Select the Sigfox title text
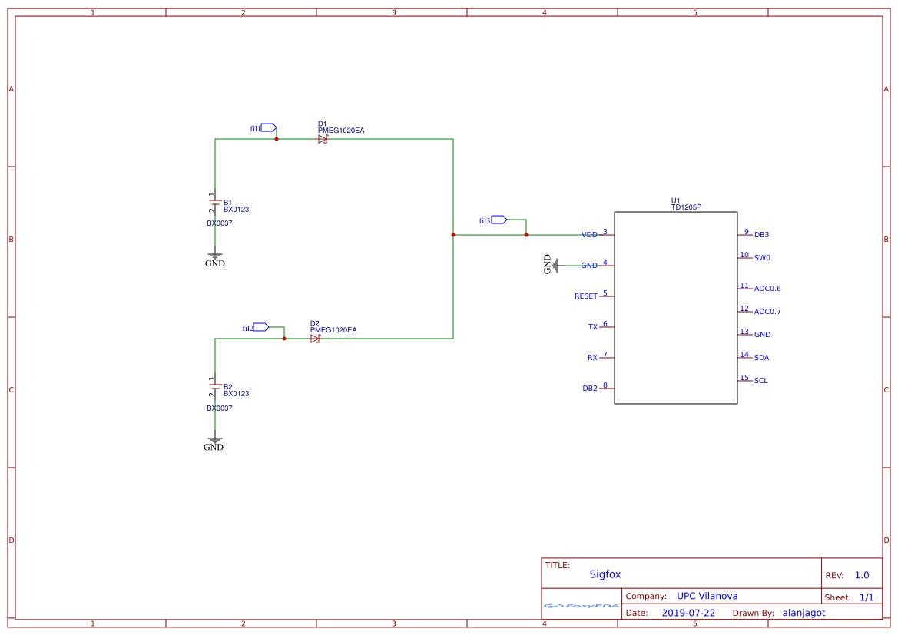The width and height of the screenshot is (898, 635). [605, 574]
